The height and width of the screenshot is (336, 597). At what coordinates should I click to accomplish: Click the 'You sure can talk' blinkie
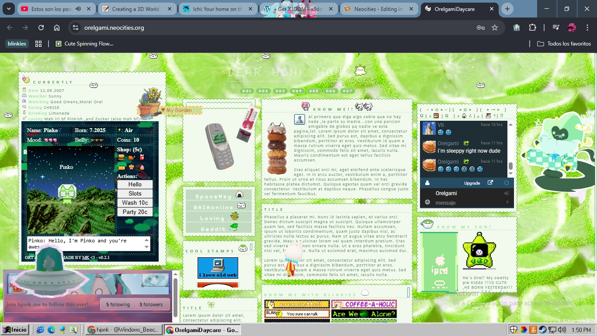(x=297, y=314)
